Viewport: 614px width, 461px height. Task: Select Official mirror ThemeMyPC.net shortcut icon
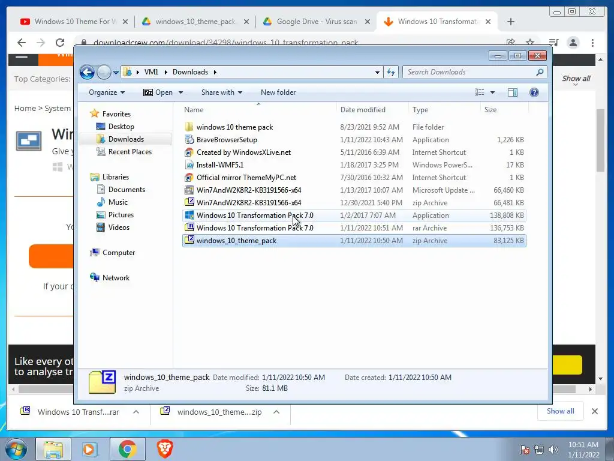[x=189, y=177]
